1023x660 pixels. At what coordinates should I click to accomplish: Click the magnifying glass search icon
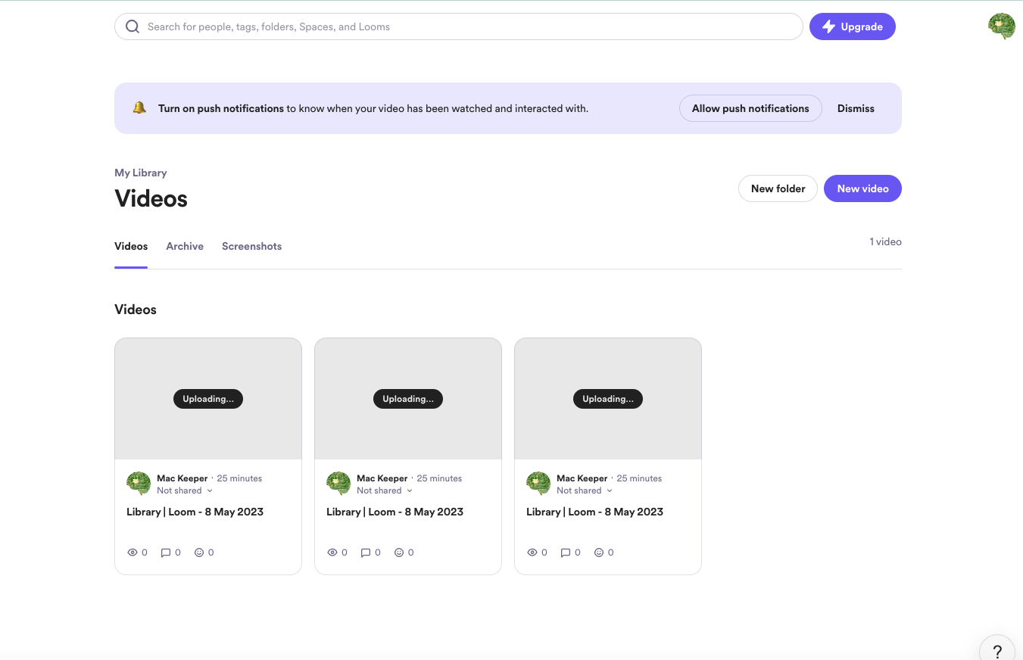click(x=133, y=26)
